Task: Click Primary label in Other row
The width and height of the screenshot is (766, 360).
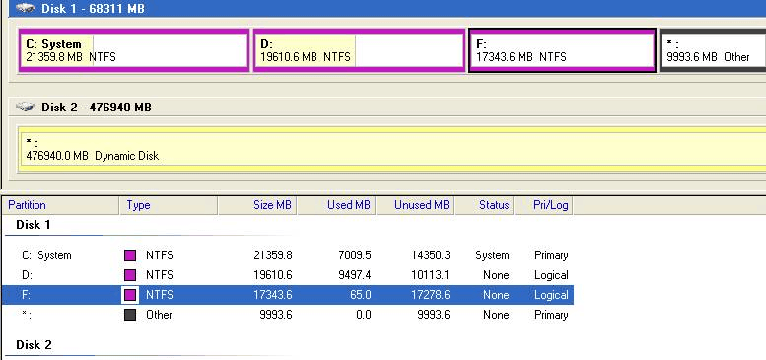Action: pos(551,315)
